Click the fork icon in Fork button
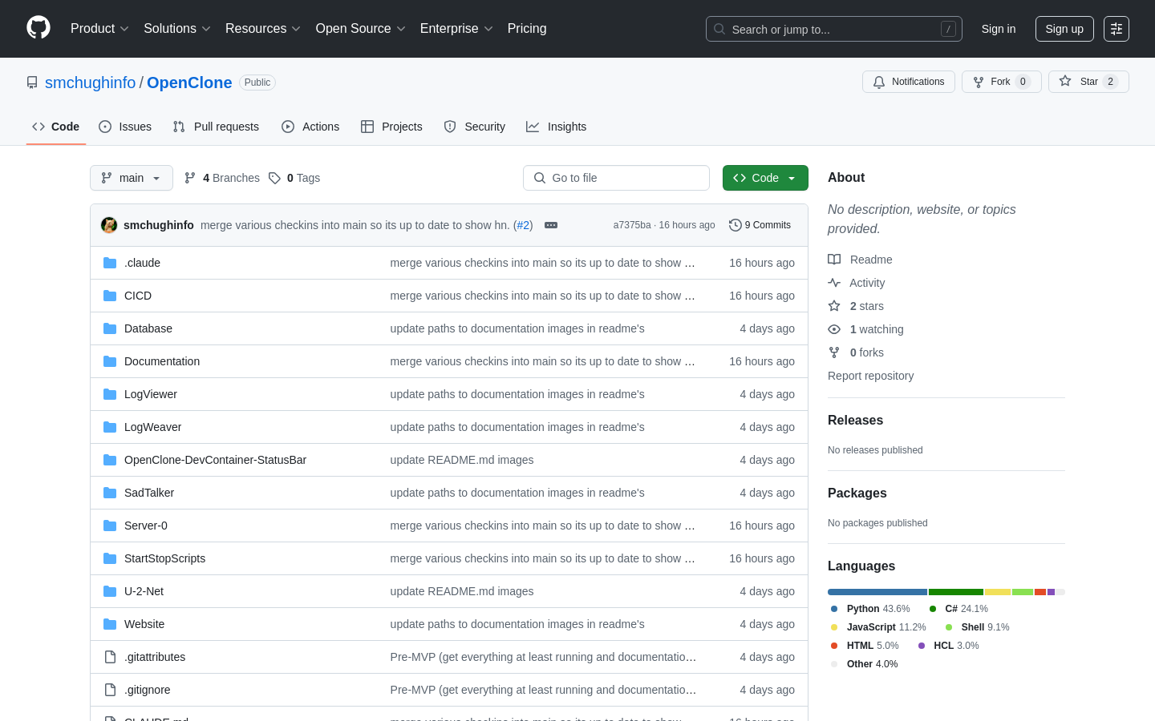This screenshot has height=721, width=1155. pyautogui.click(x=979, y=82)
